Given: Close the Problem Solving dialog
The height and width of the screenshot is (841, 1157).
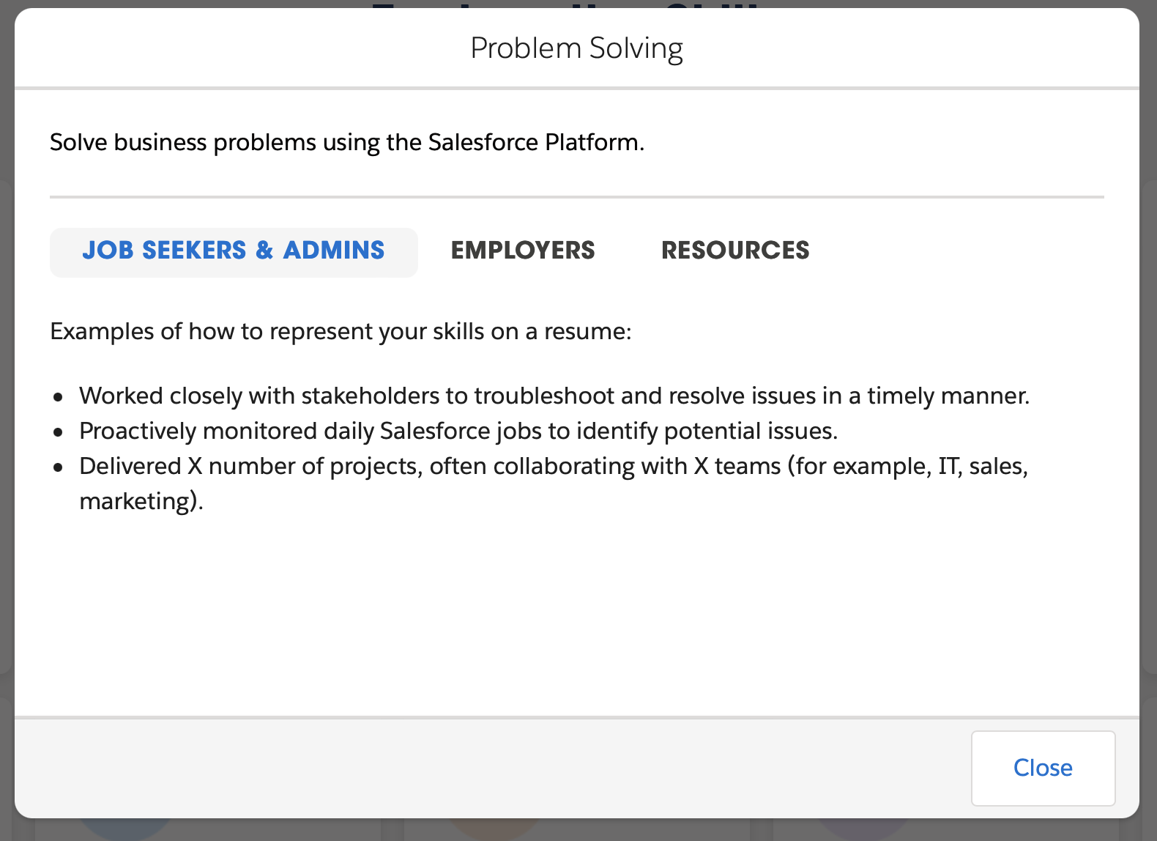Looking at the screenshot, I should point(1043,768).
